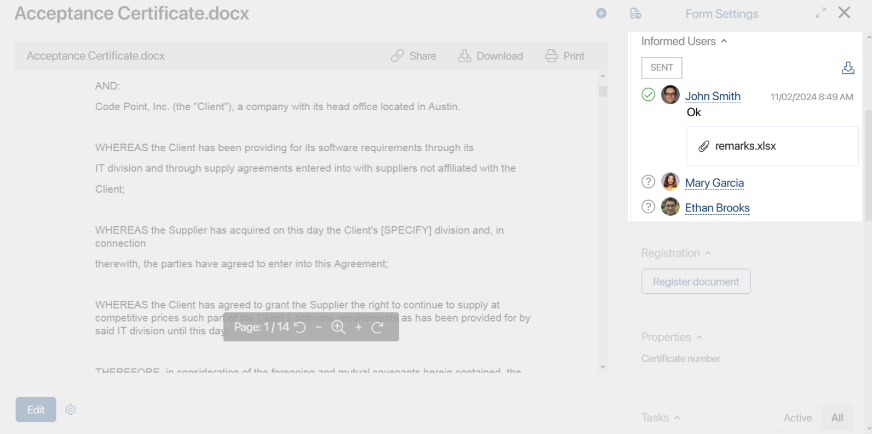Rotate the document counterclockwise
The height and width of the screenshot is (434, 872).
coord(300,328)
